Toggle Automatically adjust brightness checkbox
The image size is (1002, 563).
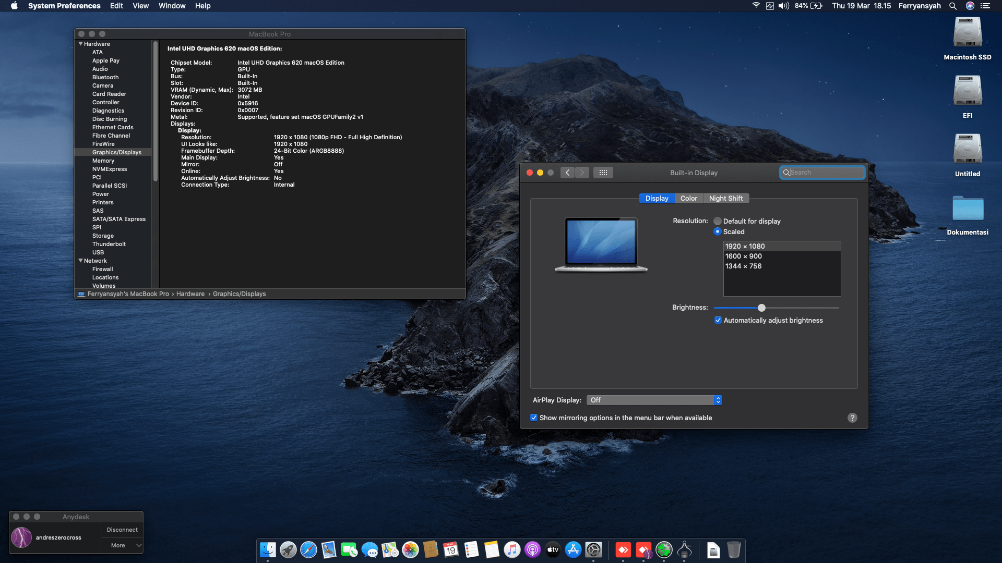pyautogui.click(x=718, y=320)
